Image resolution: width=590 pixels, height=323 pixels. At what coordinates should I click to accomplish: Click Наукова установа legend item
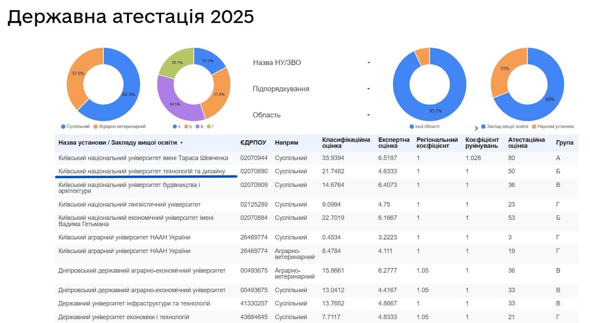pos(553,127)
